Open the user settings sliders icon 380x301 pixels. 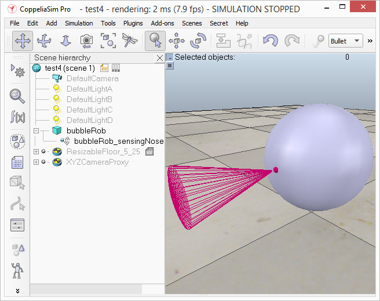(17, 225)
